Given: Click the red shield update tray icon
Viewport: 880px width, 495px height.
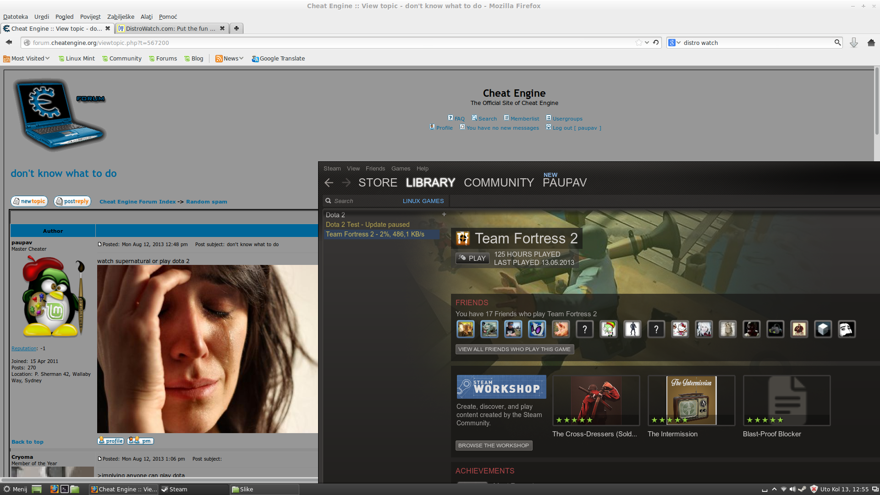Looking at the screenshot, I should pos(814,489).
